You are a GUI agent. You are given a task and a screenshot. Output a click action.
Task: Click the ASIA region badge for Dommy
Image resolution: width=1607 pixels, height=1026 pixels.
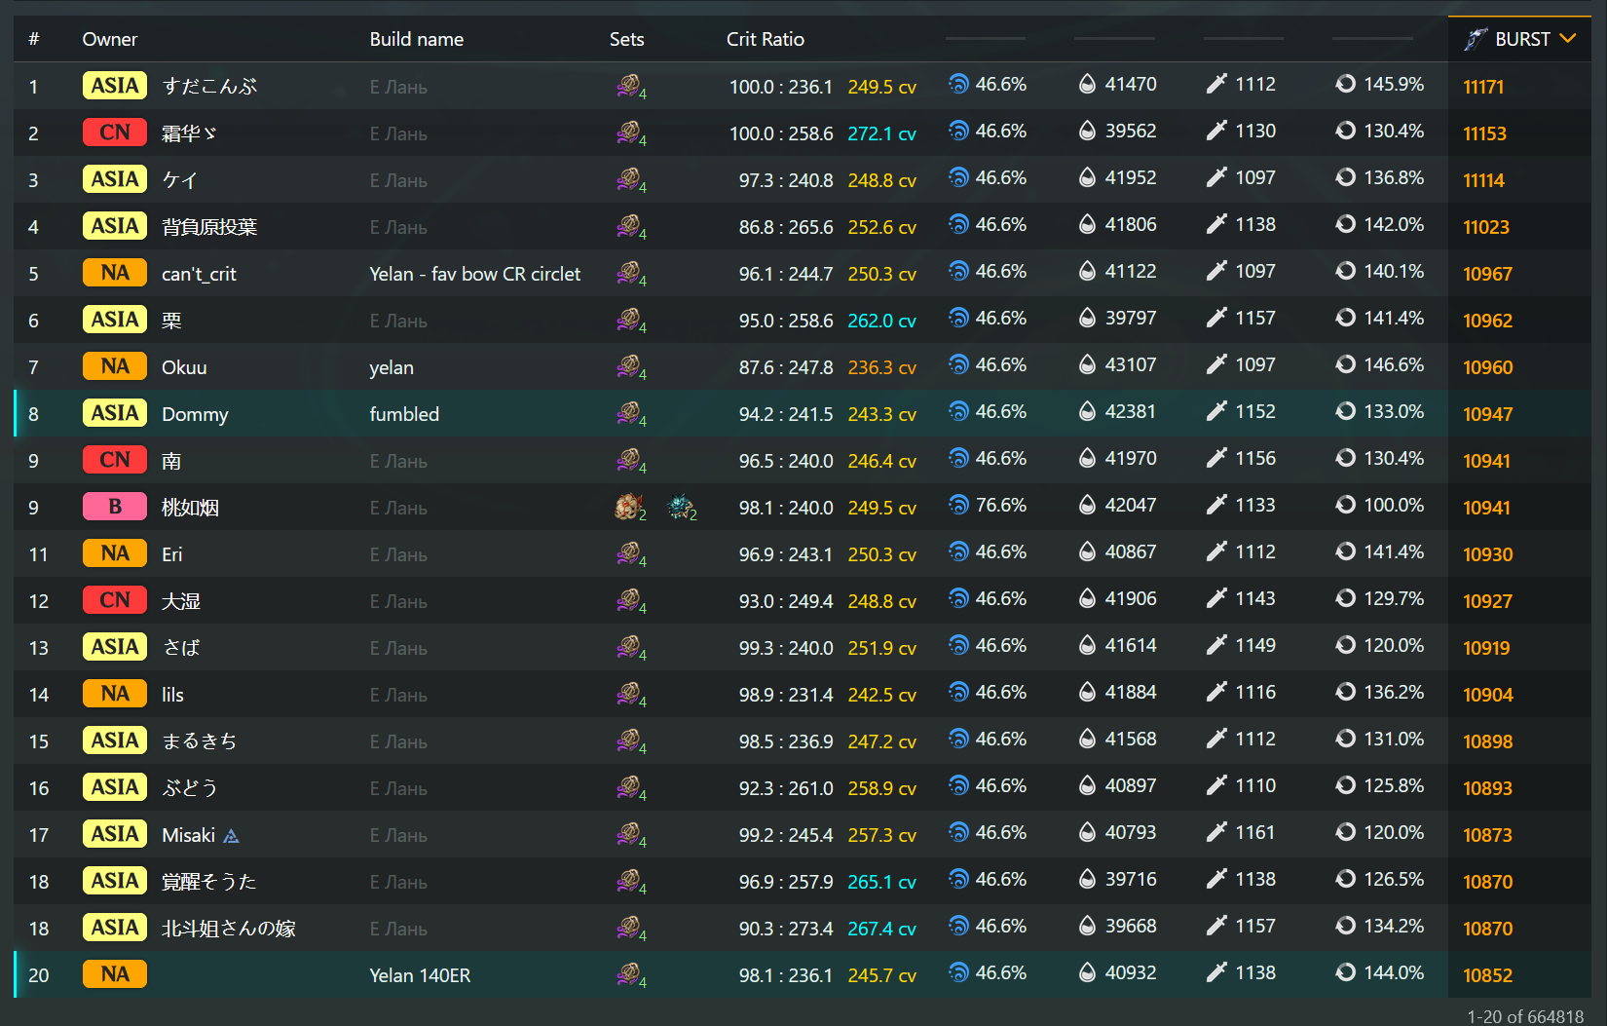(x=115, y=413)
